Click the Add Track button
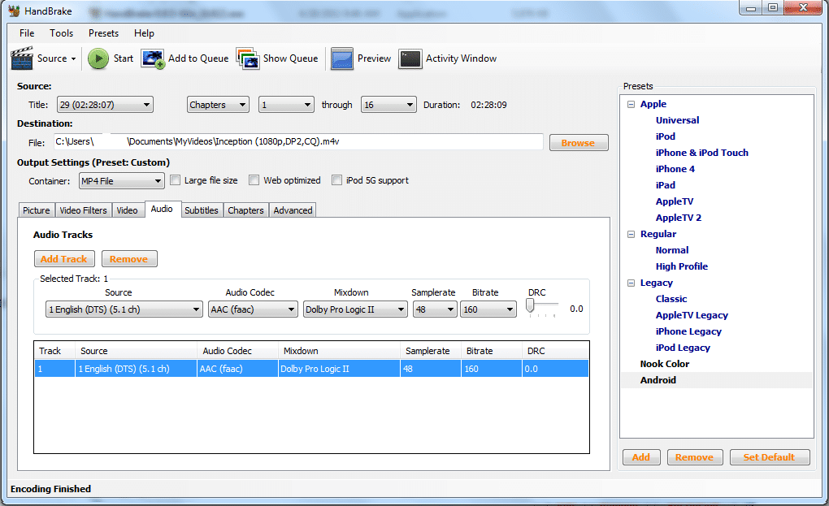This screenshot has height=506, width=829. (x=64, y=259)
